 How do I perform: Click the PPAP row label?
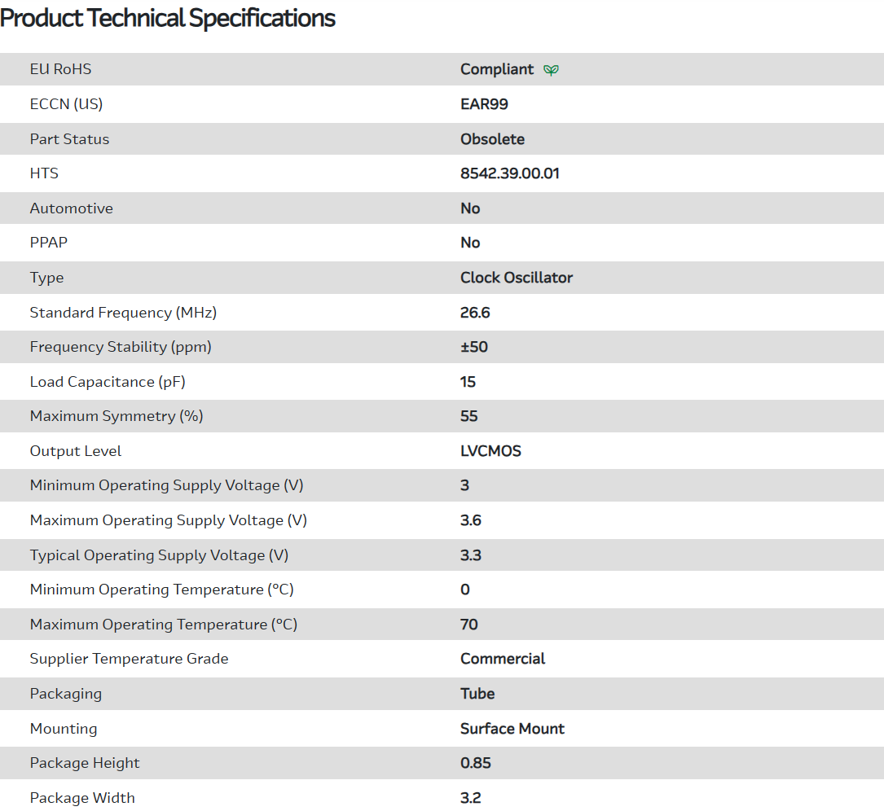point(49,243)
